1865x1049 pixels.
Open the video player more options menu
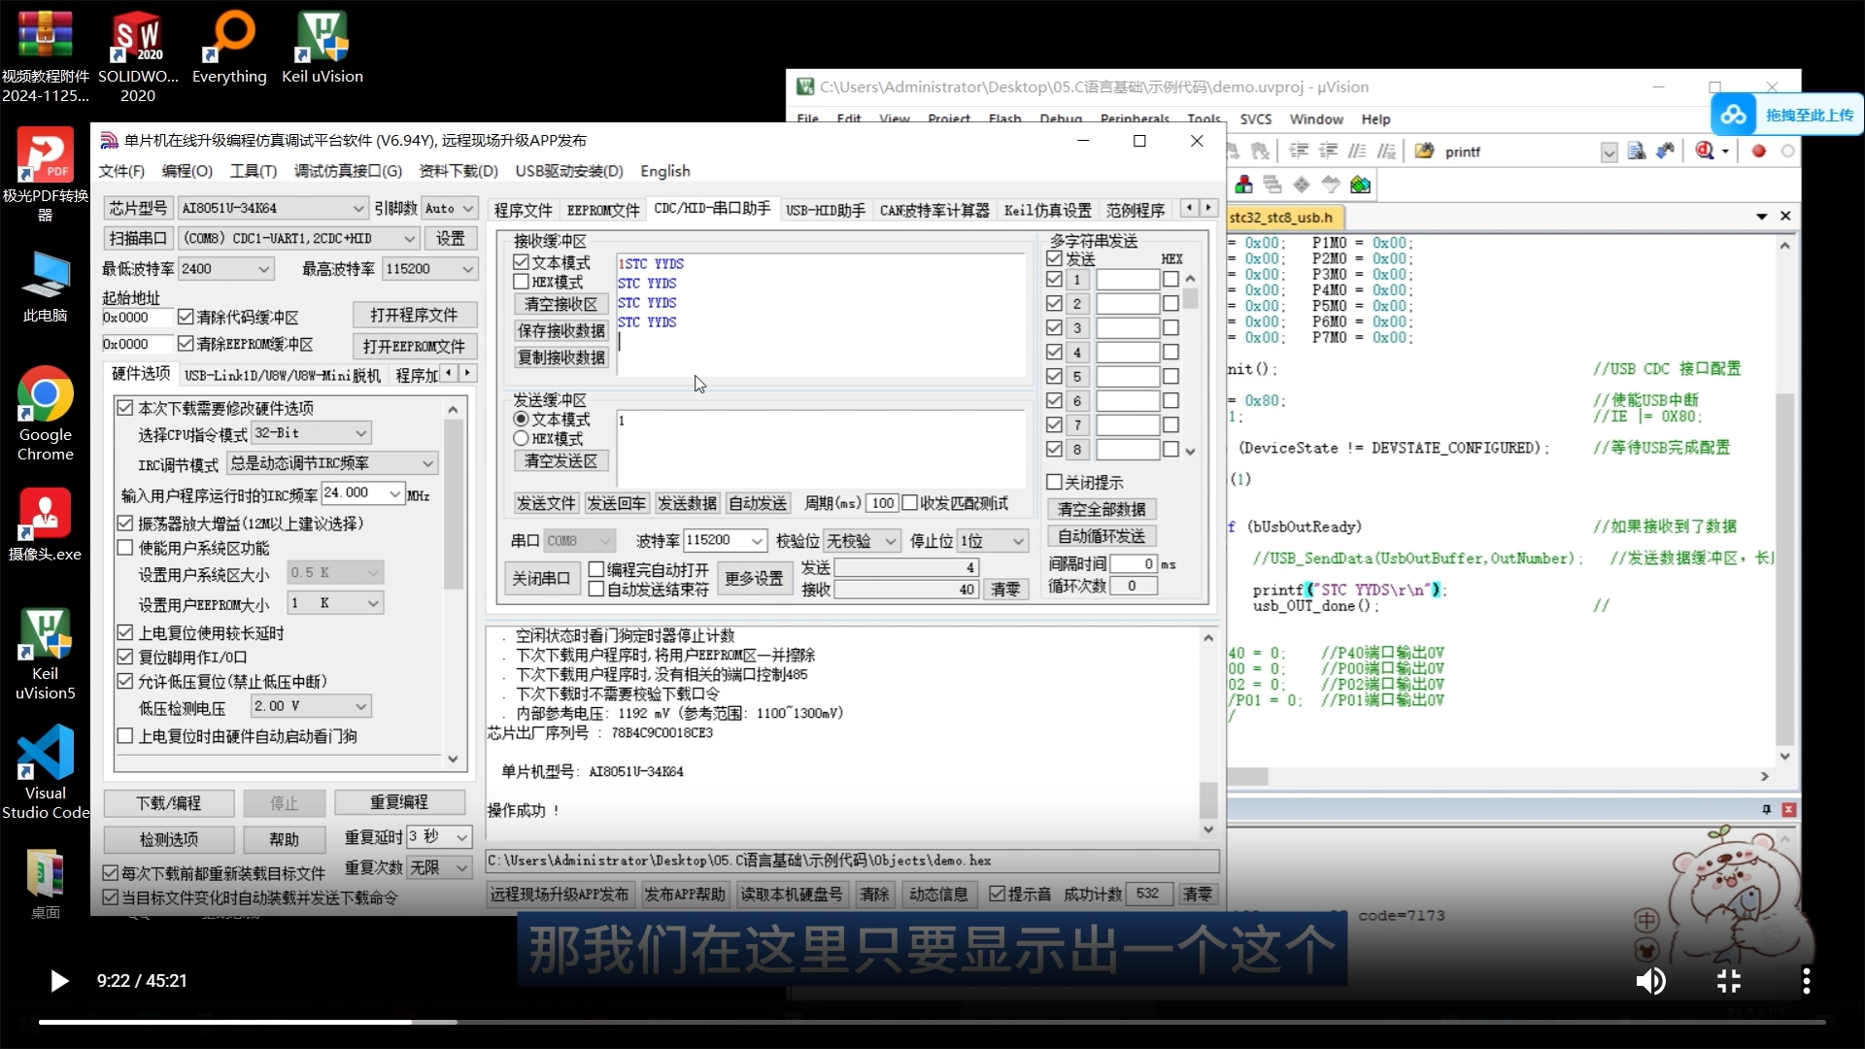point(1807,981)
